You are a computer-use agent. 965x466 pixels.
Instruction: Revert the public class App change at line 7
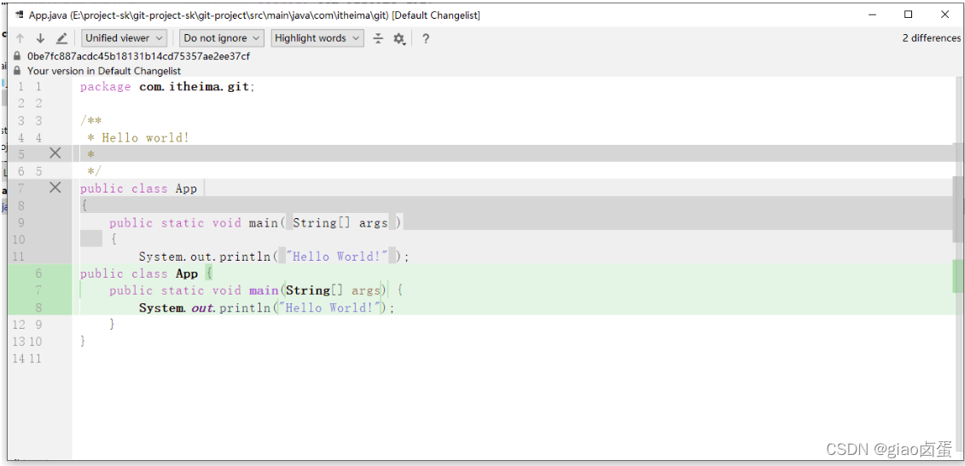[x=55, y=187]
